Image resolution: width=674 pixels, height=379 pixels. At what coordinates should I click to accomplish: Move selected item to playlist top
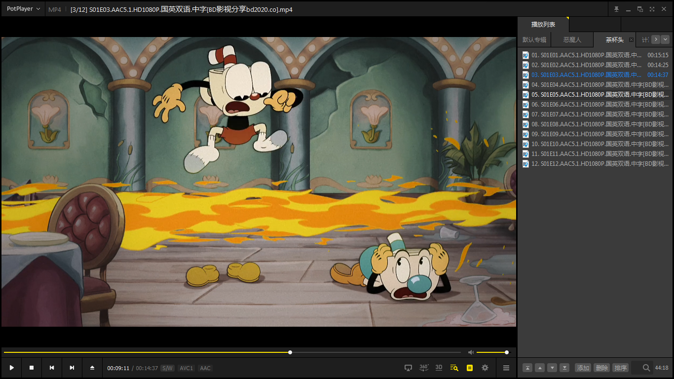point(527,368)
